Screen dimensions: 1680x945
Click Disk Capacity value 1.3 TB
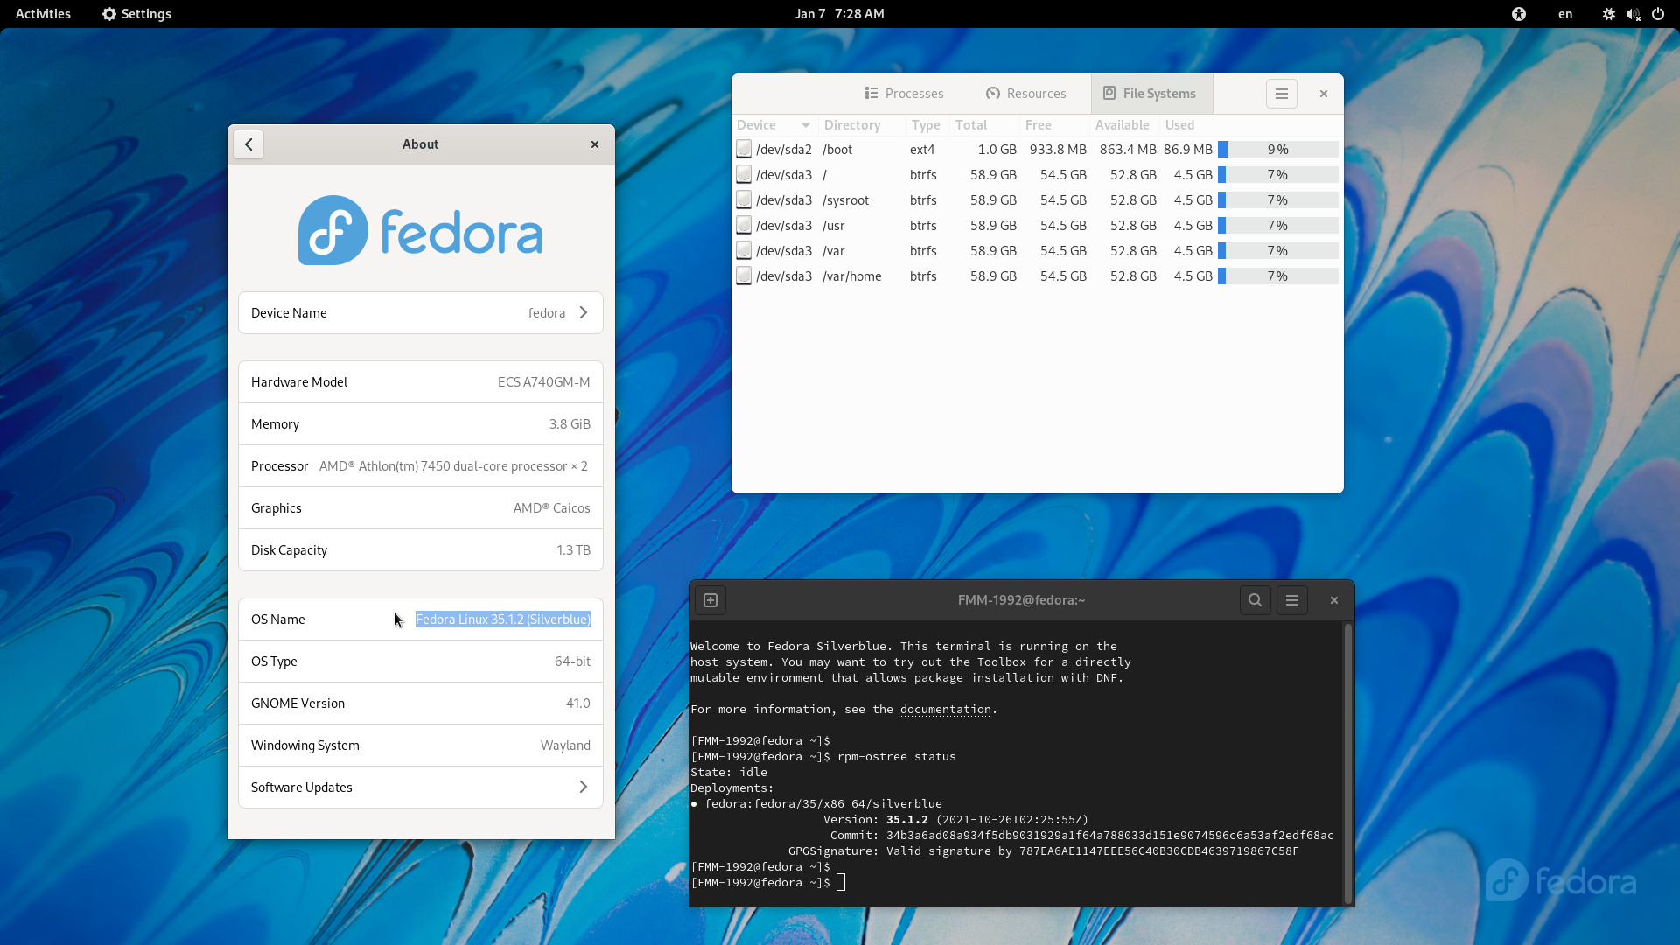pos(574,550)
